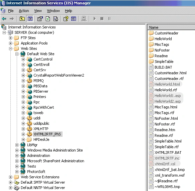Collapse the SERVER (local computer) node

coord(4,32)
